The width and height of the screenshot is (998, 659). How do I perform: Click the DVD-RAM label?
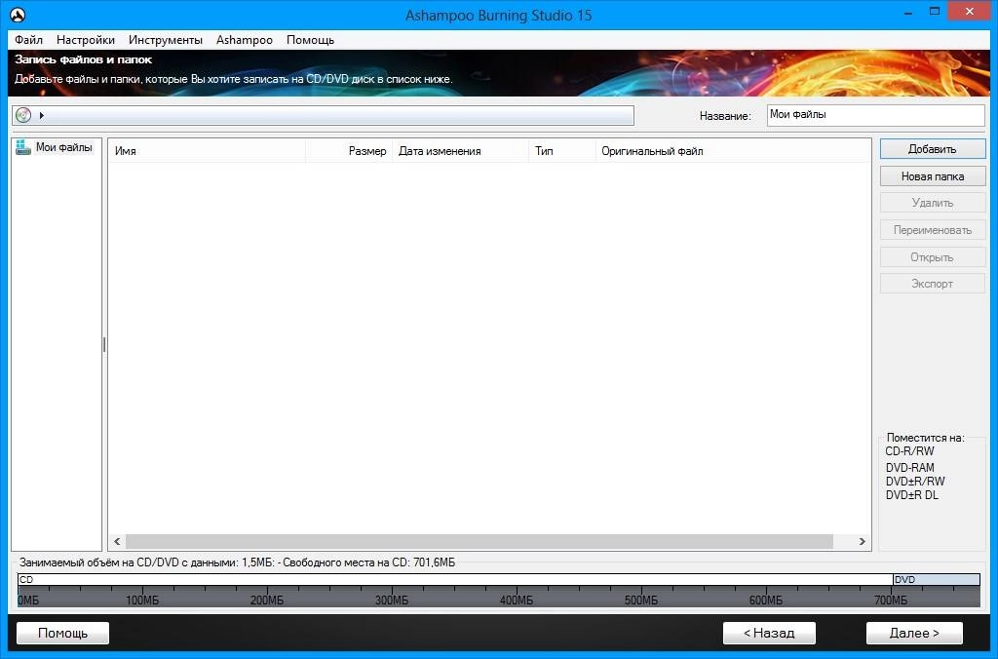pos(910,467)
